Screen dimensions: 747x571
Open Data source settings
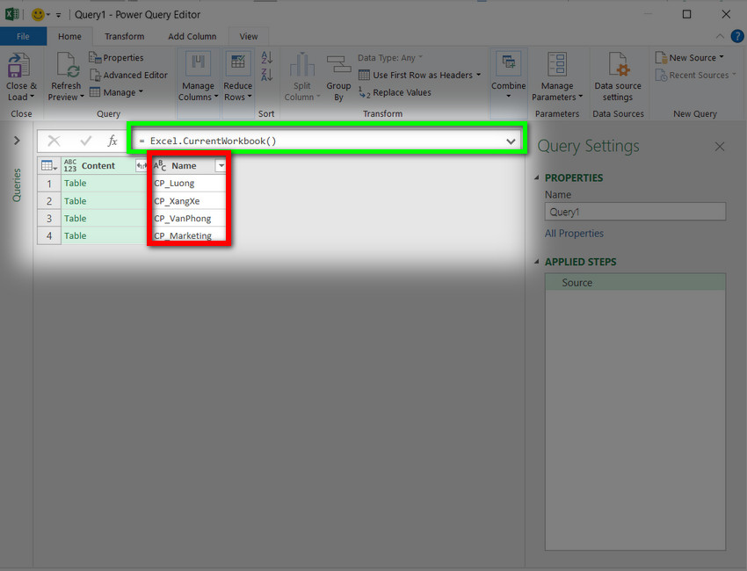click(x=618, y=77)
